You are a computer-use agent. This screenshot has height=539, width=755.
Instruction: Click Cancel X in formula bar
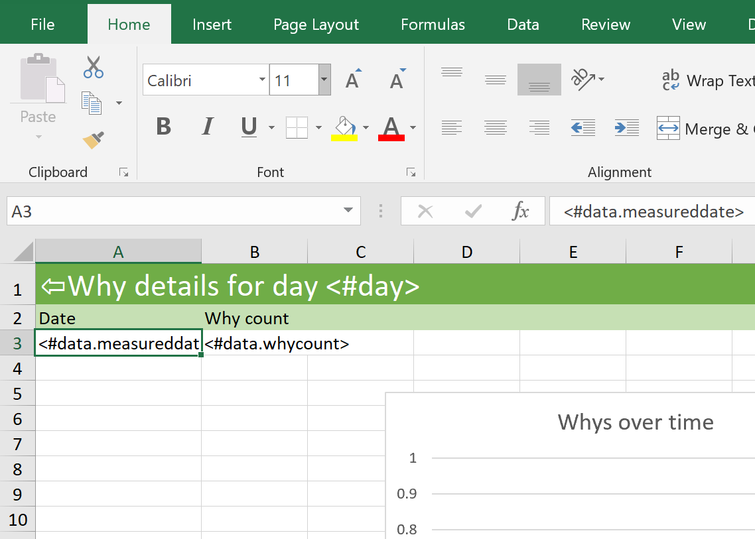[x=425, y=211]
